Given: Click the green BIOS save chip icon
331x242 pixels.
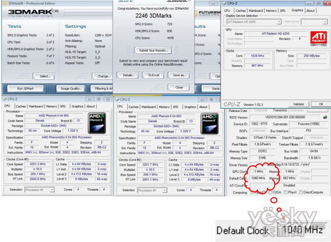Looking at the screenshot, I should 325,117.
